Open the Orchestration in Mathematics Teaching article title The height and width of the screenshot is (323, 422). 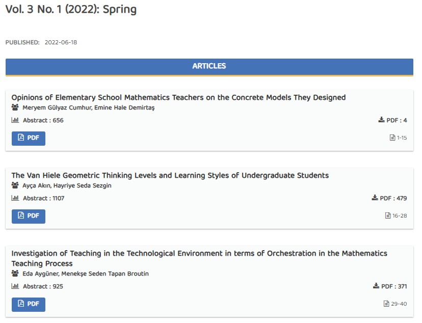pos(199,253)
